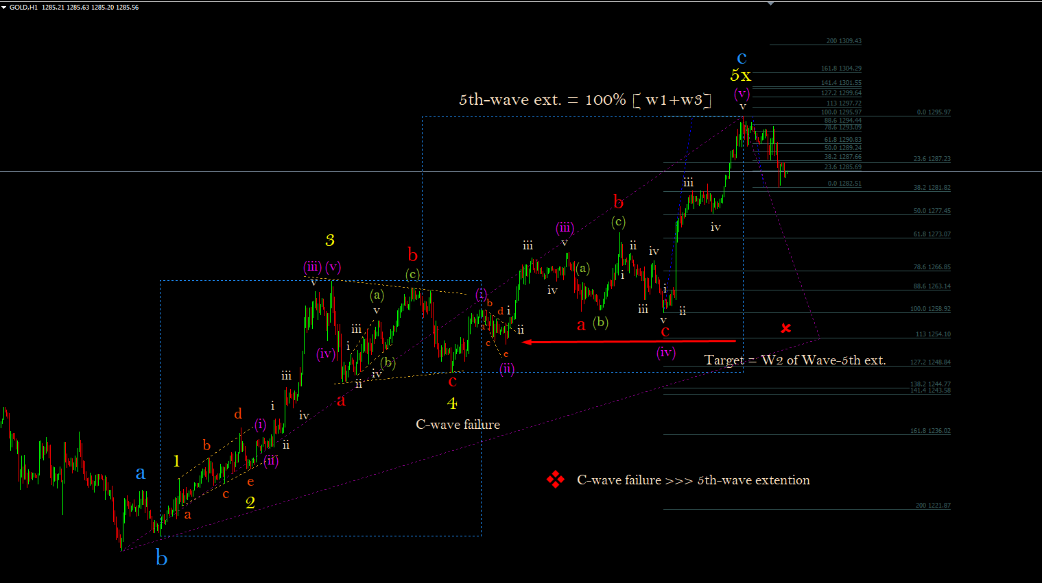Select the red left-pointing arrow object
This screenshot has width=1042, height=583.
(x=629, y=341)
